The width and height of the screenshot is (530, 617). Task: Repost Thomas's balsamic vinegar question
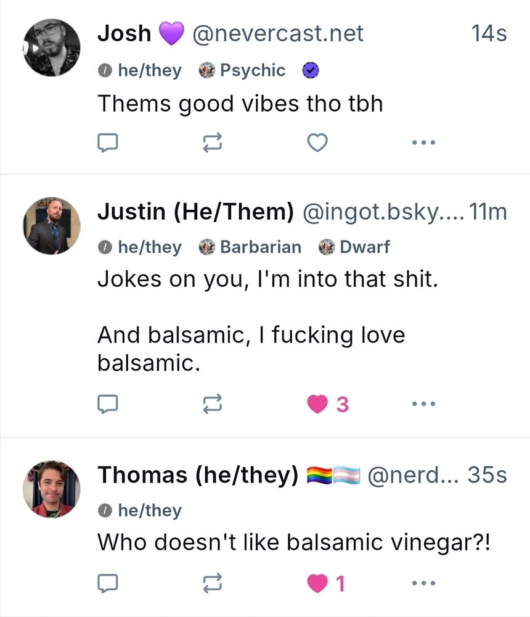pyautogui.click(x=212, y=582)
